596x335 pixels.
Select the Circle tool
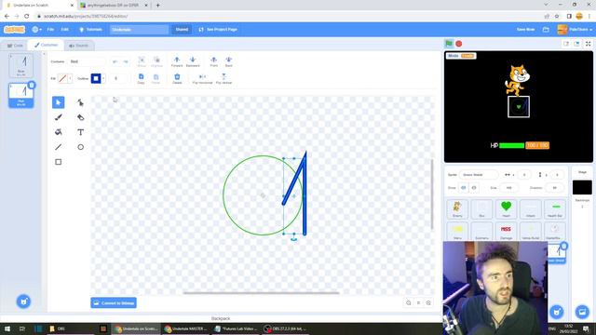coord(81,147)
